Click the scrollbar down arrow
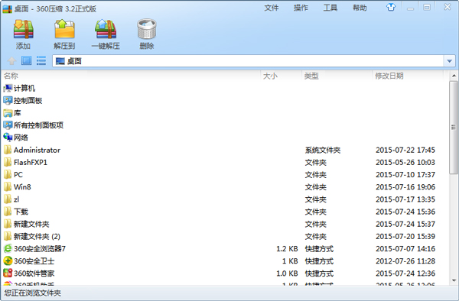The width and height of the screenshot is (459, 301). (x=454, y=280)
